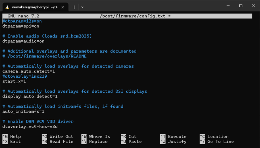Click the ^U Paste shortcut
The height and width of the screenshot is (148, 260).
(131, 142)
